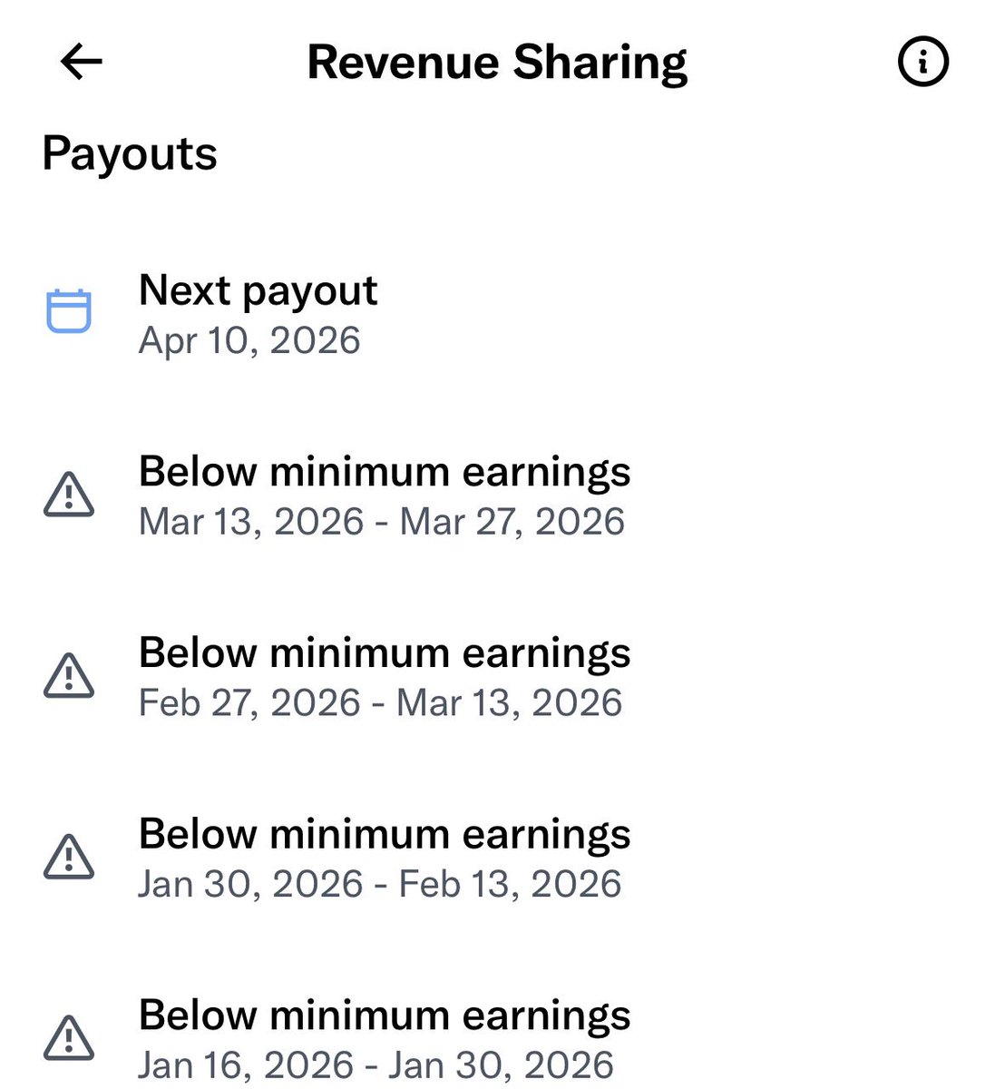The height and width of the screenshot is (1089, 995).
Task: Select the Apr 10, 2026 payout date
Action: coord(249,340)
